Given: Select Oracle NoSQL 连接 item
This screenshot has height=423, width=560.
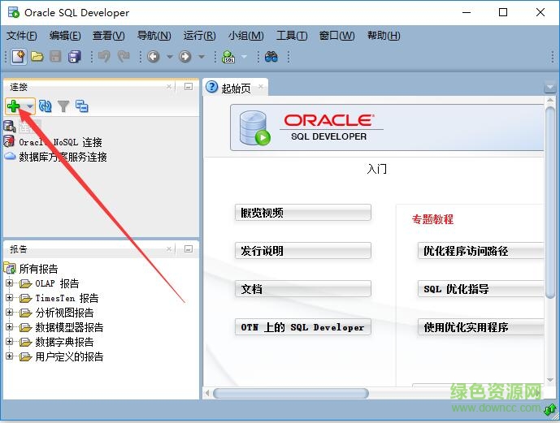Looking at the screenshot, I should pos(60,142).
